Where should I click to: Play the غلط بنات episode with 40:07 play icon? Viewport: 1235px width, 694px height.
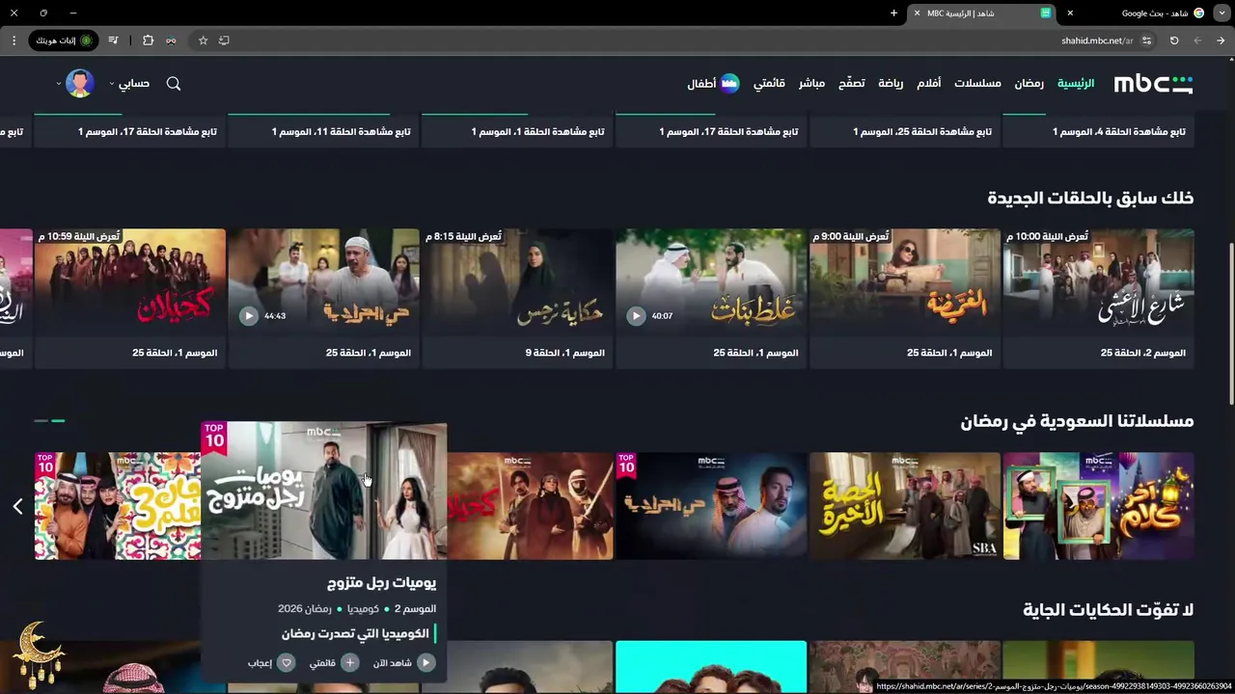pos(636,316)
